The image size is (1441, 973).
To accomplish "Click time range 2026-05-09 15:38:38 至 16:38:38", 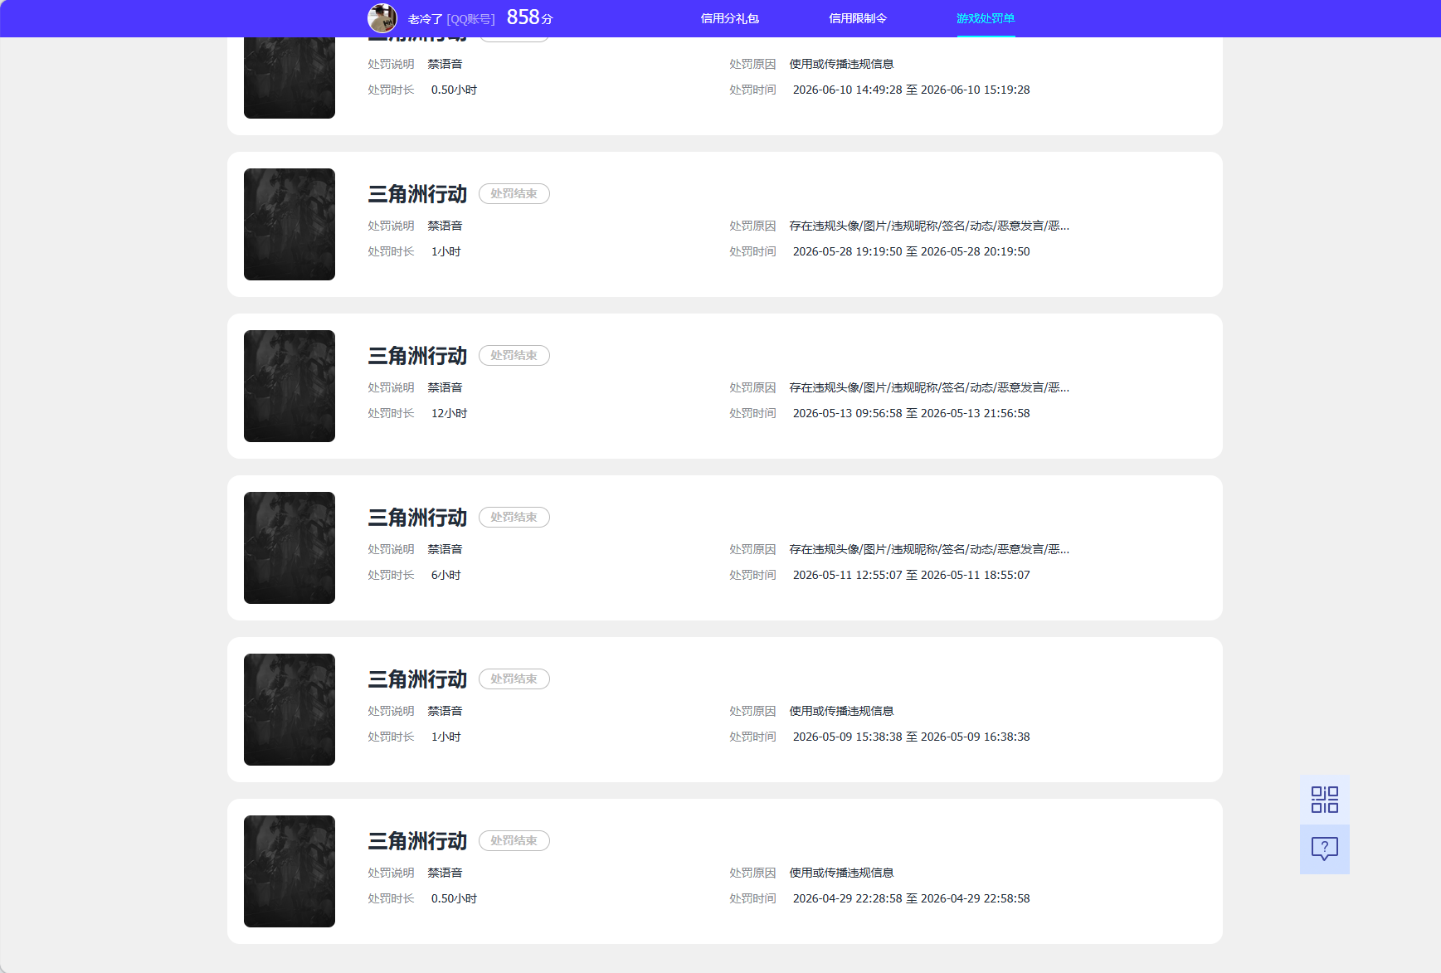I will 911,737.
